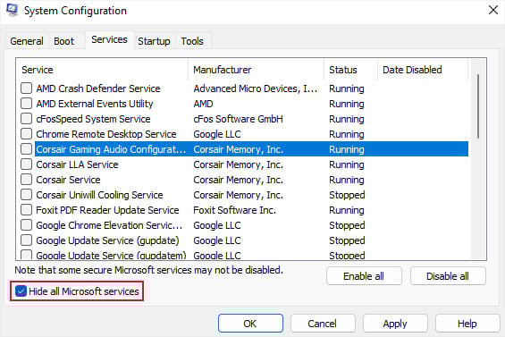Screen dimensions: 505x337
Task: Click the System Configuration title bar icon
Action: pyautogui.click(x=12, y=10)
